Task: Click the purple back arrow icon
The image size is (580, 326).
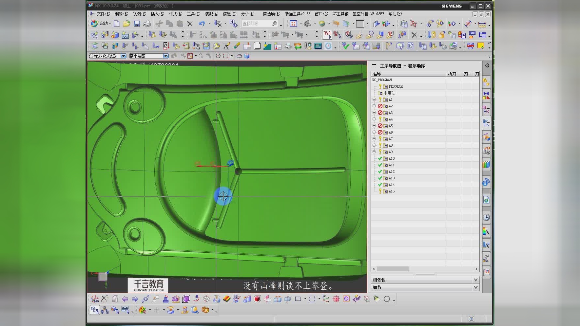Action: point(125,299)
